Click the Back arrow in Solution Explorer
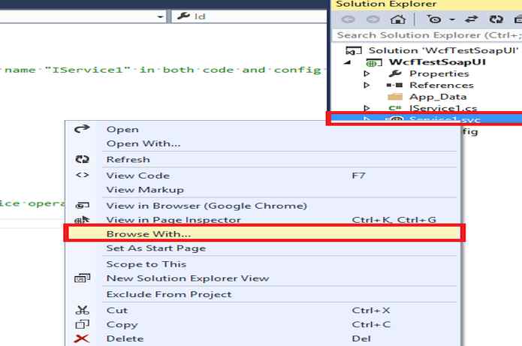 pos(349,20)
